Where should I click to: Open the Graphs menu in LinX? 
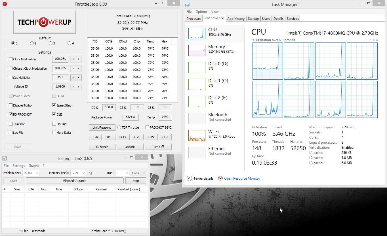[34, 166]
